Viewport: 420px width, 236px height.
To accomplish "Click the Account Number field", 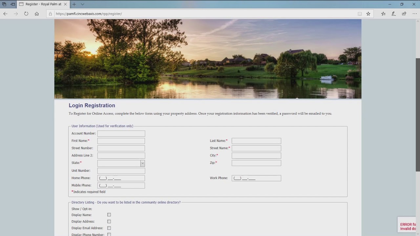I will point(121,133).
